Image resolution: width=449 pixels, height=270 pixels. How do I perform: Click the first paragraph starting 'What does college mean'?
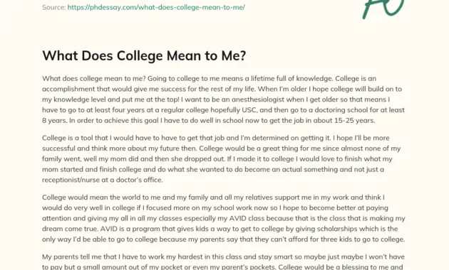tap(223, 99)
